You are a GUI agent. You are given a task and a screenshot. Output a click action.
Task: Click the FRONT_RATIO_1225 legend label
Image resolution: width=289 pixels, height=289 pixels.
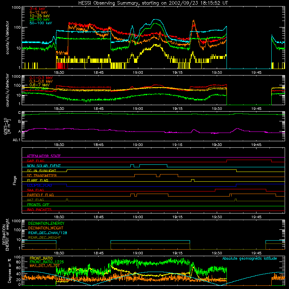[47, 262]
